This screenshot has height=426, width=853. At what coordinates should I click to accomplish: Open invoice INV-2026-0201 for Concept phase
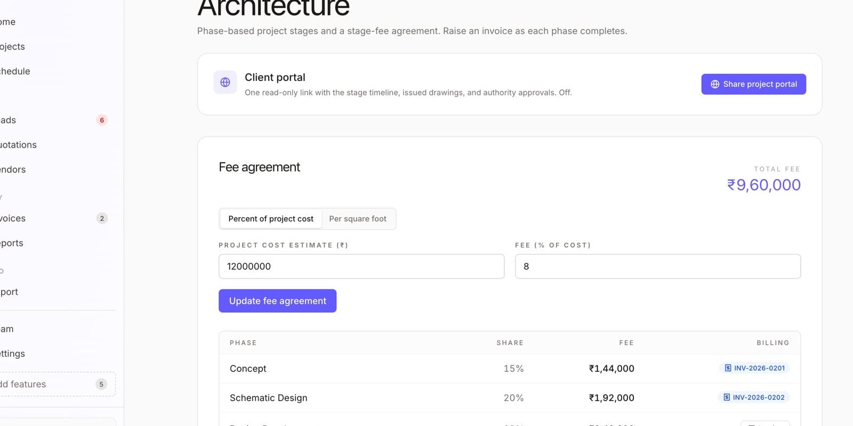point(754,368)
